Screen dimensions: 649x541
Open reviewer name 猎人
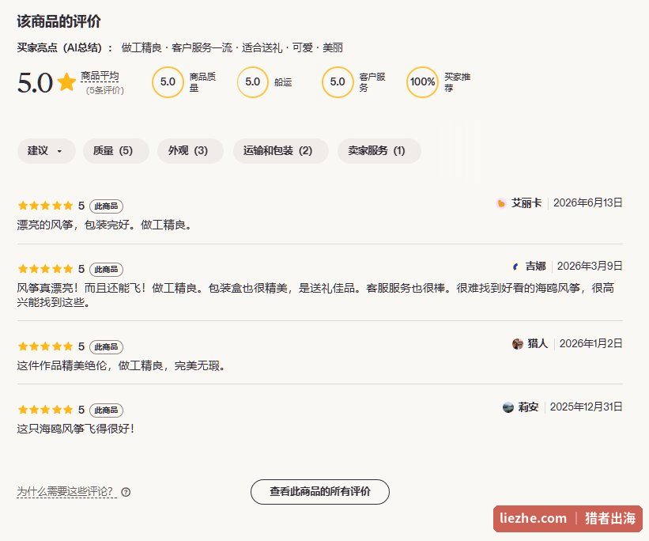pyautogui.click(x=538, y=343)
